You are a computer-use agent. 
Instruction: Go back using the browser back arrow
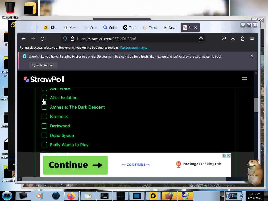tap(24, 39)
